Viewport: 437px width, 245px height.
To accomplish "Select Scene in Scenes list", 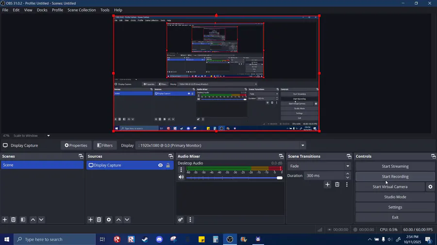I will 42,165.
